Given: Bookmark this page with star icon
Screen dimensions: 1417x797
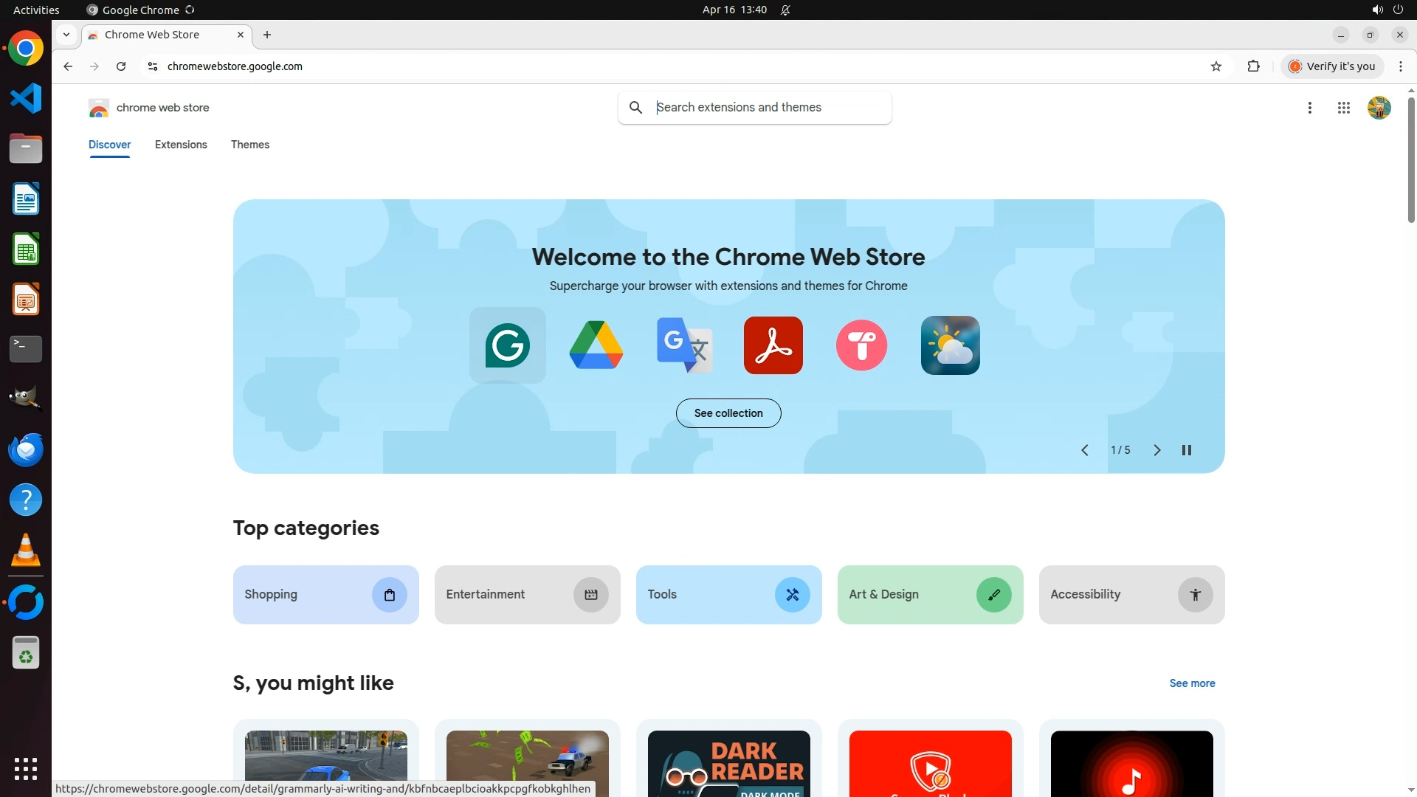Looking at the screenshot, I should coord(1216,66).
